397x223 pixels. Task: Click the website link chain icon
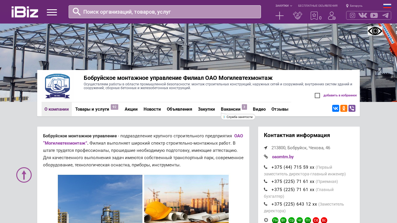[x=266, y=157]
